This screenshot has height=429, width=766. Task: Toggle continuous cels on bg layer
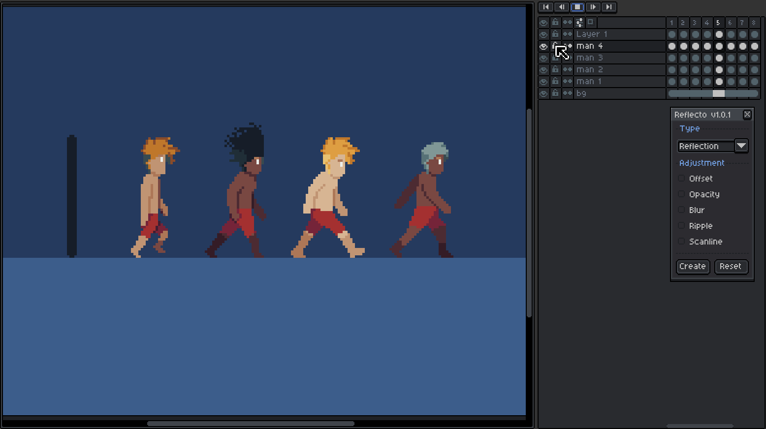pyautogui.click(x=568, y=93)
